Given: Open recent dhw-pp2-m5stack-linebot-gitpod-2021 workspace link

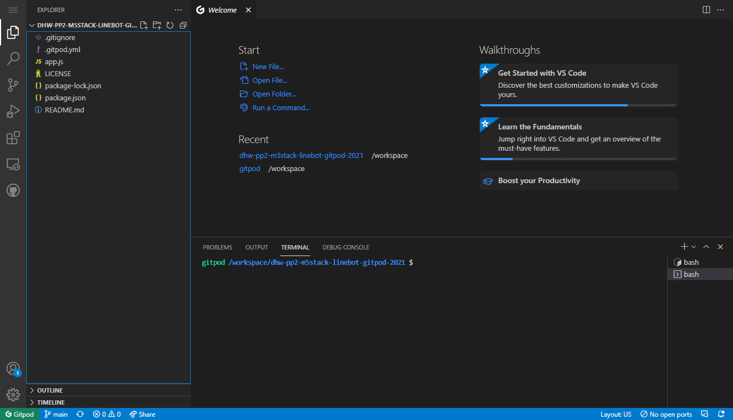Looking at the screenshot, I should [302, 155].
